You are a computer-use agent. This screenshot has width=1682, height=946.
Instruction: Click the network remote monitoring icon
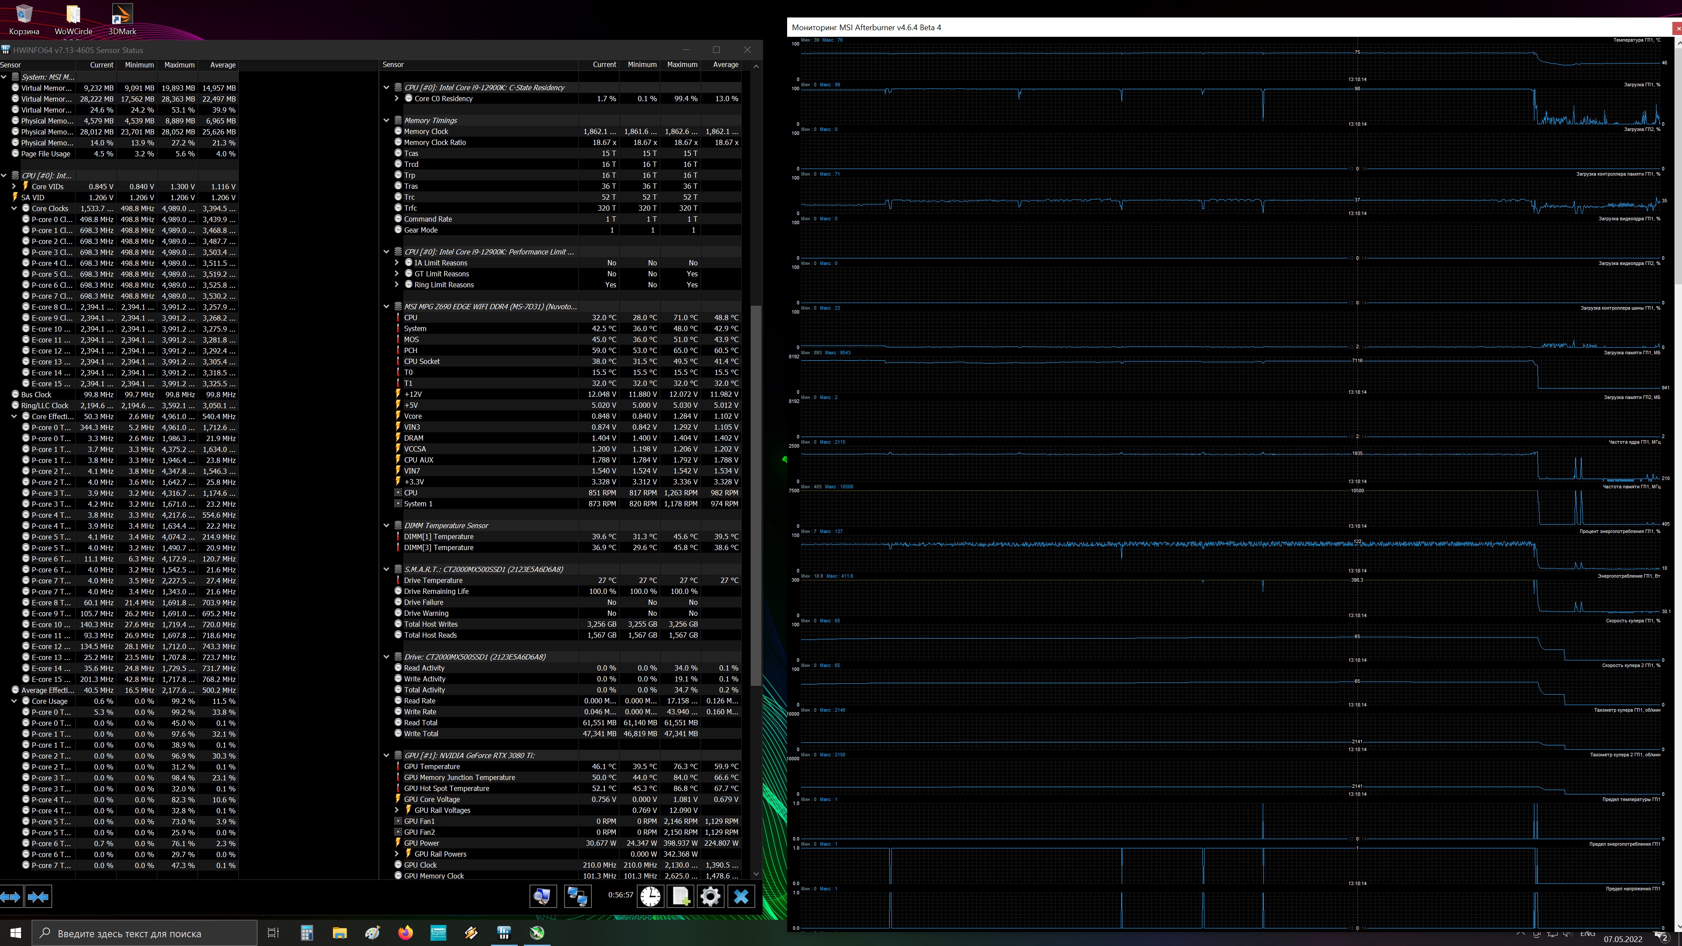coord(577,897)
